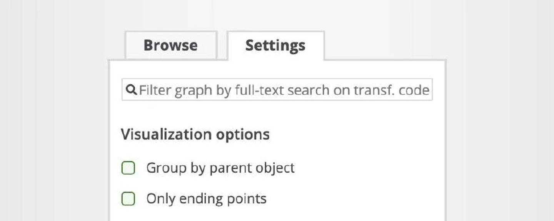Click the 'Group by parent object' label text
The height and width of the screenshot is (221, 554).
(x=220, y=168)
